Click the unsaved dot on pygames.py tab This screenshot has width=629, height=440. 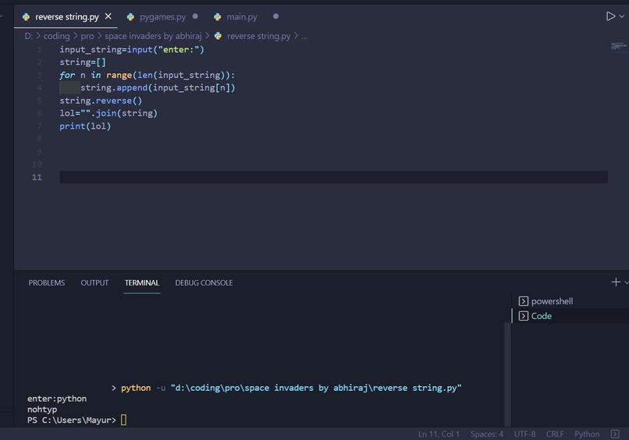coord(195,16)
